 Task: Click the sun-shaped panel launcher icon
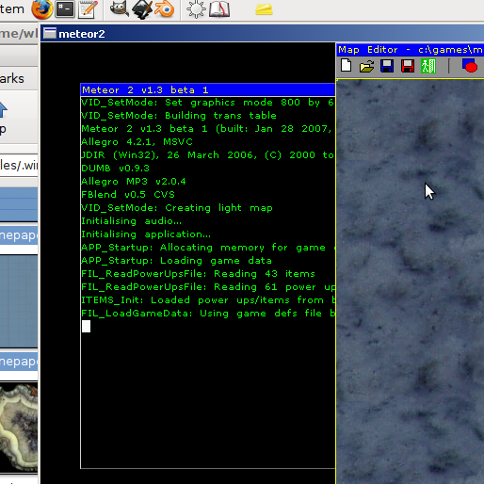(196, 9)
